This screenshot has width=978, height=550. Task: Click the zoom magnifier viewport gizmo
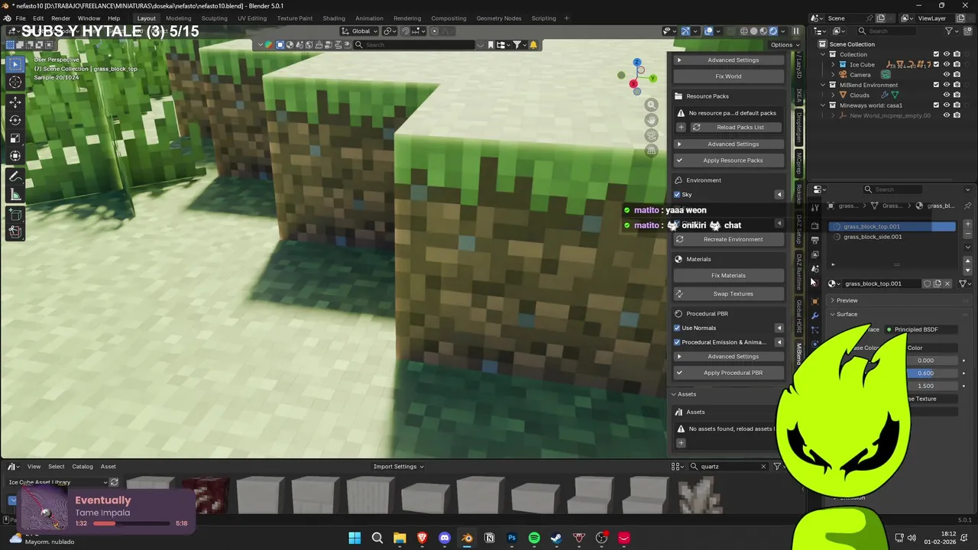[651, 105]
